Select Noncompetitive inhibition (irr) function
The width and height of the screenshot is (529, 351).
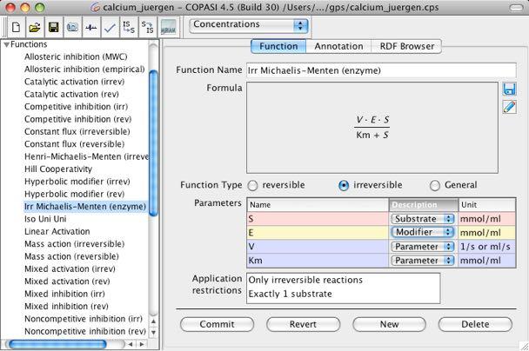(x=84, y=319)
